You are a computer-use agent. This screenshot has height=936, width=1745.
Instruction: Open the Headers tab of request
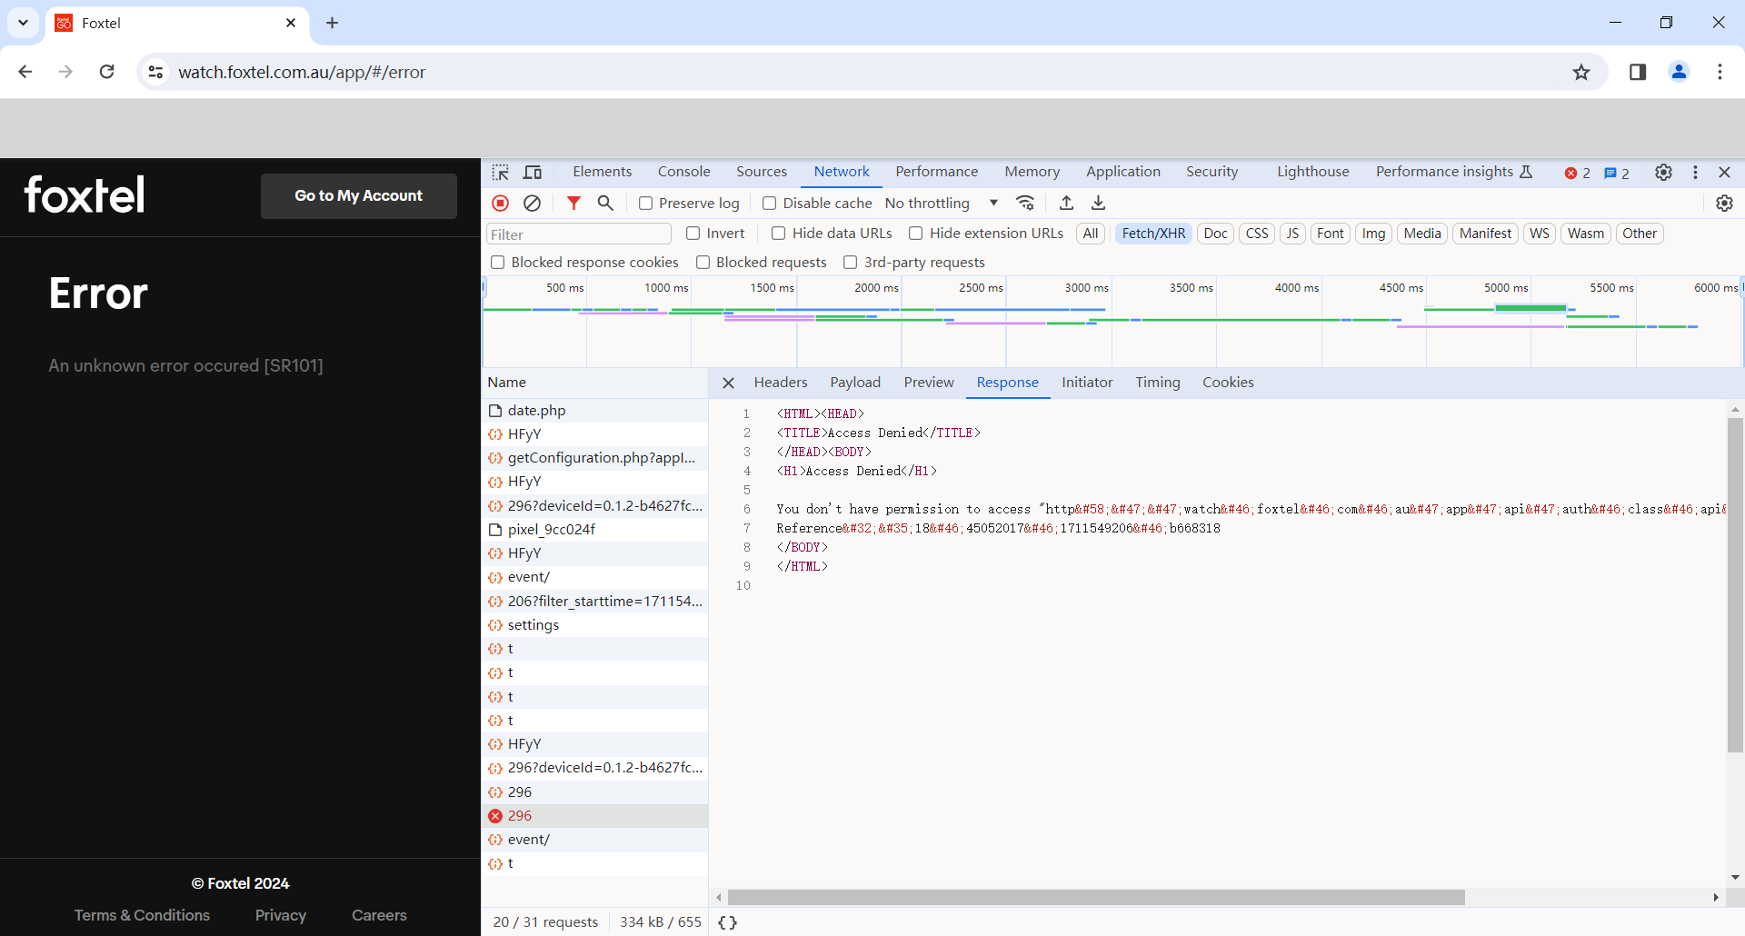[780, 383]
